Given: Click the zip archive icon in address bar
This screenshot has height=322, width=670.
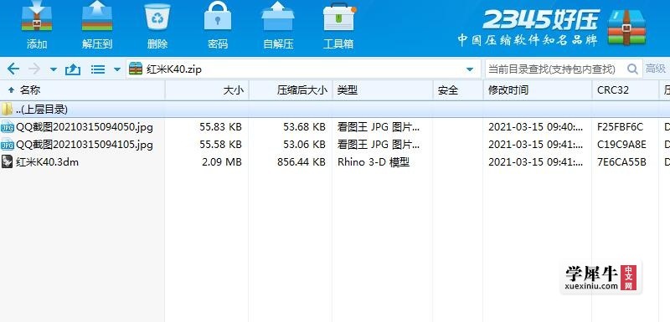Looking at the screenshot, I should (136, 69).
